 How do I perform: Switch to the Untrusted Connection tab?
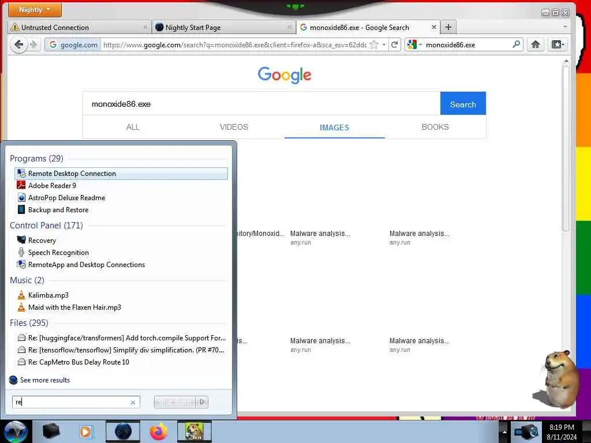pyautogui.click(x=79, y=28)
